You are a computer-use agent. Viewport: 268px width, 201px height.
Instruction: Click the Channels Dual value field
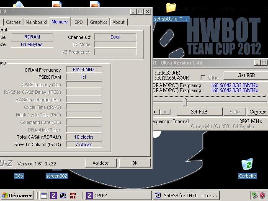pyautogui.click(x=115, y=37)
